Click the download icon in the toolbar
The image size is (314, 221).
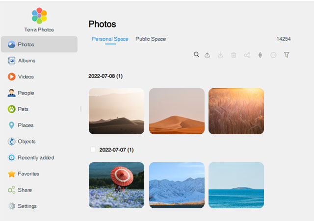click(x=220, y=55)
